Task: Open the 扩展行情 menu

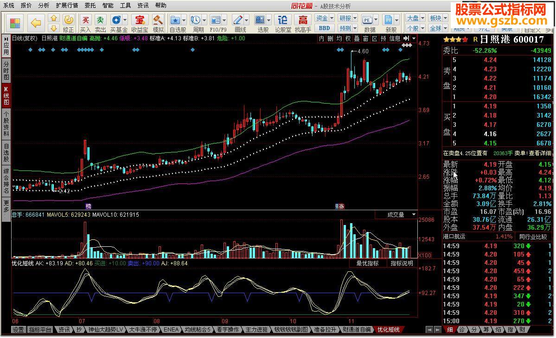Action: pos(67,5)
